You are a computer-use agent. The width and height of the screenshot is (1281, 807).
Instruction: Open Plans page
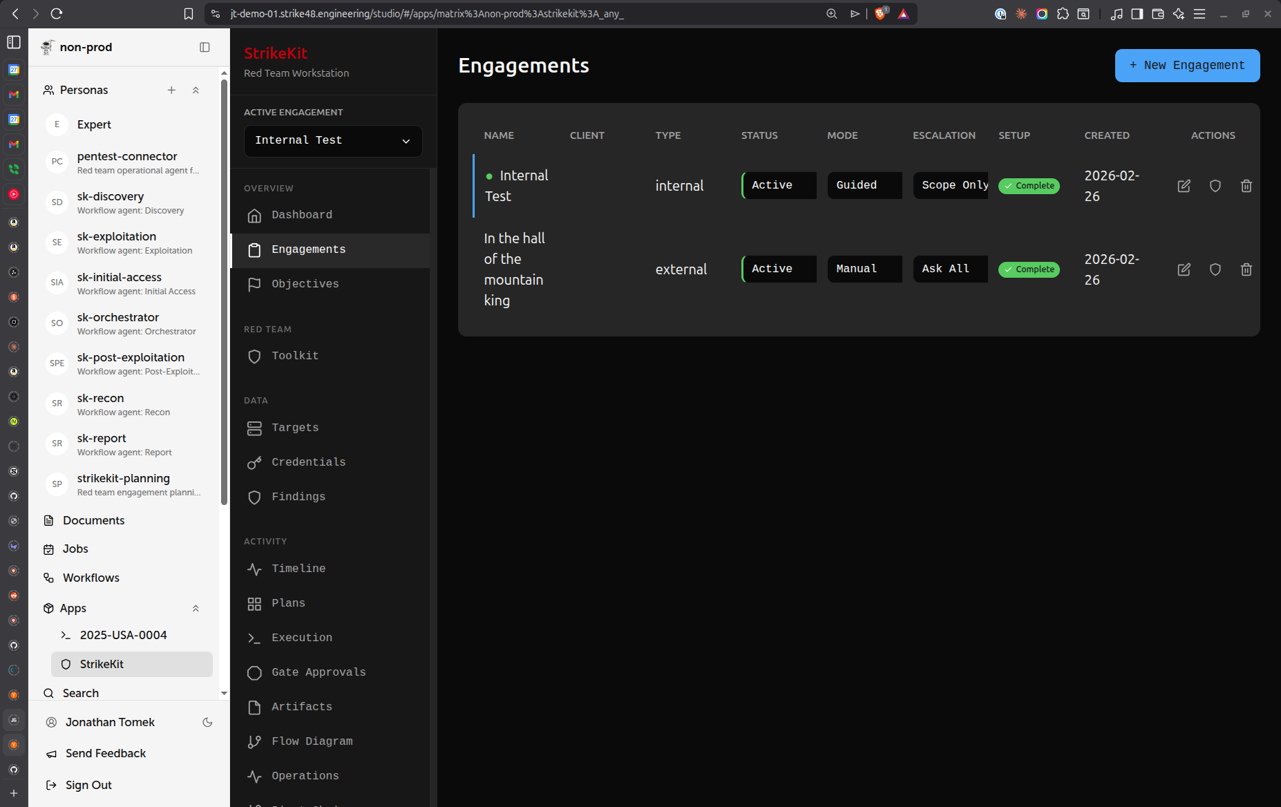click(x=330, y=603)
